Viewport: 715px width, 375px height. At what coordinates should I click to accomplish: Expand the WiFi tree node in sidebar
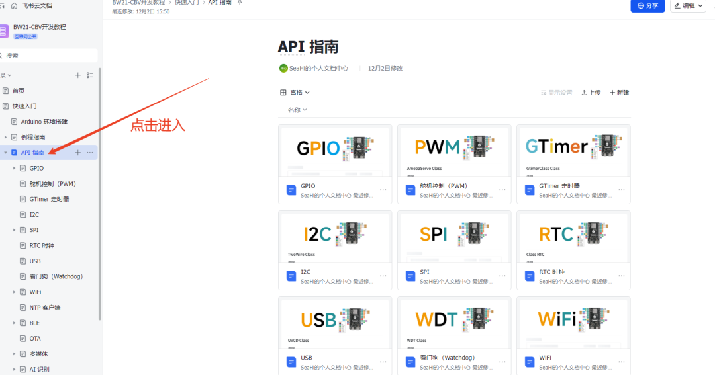pos(14,292)
